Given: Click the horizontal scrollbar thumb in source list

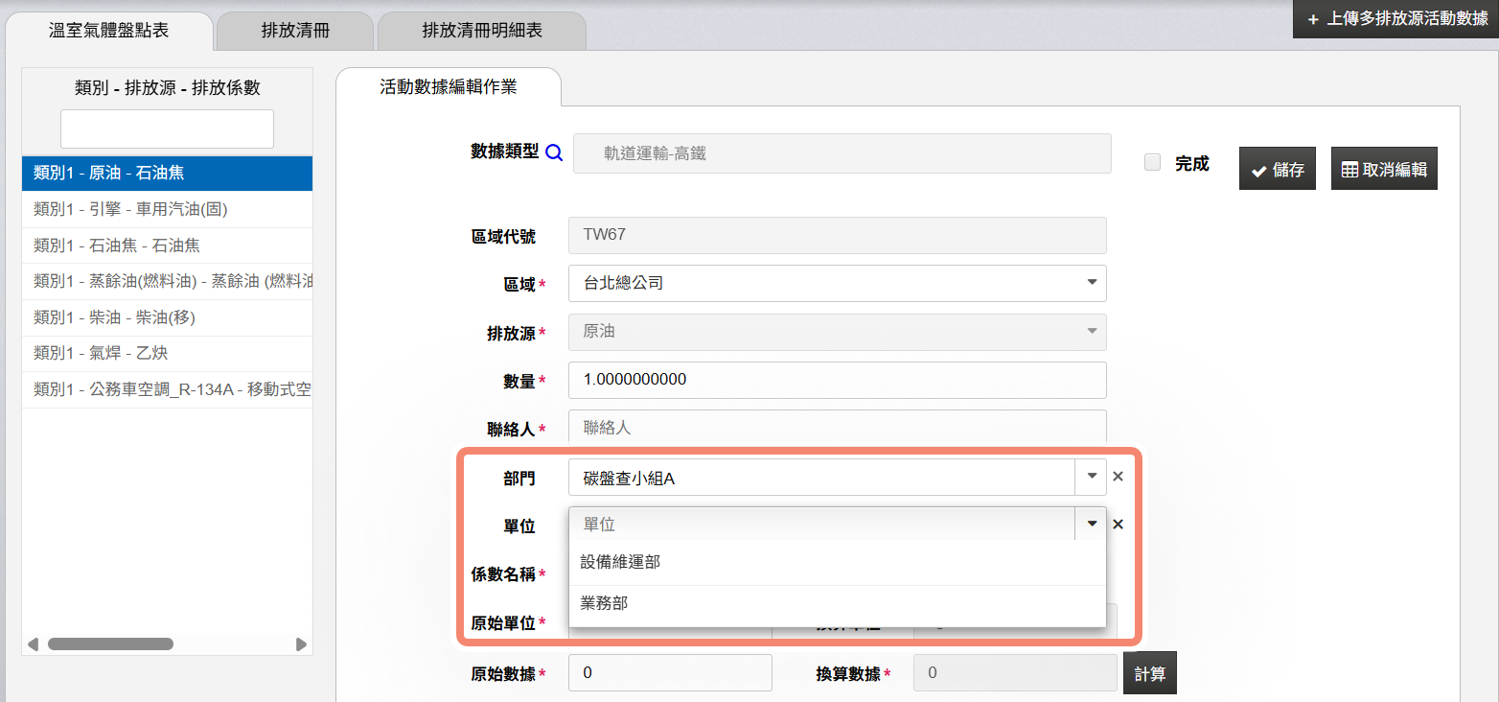Looking at the screenshot, I should 110,644.
